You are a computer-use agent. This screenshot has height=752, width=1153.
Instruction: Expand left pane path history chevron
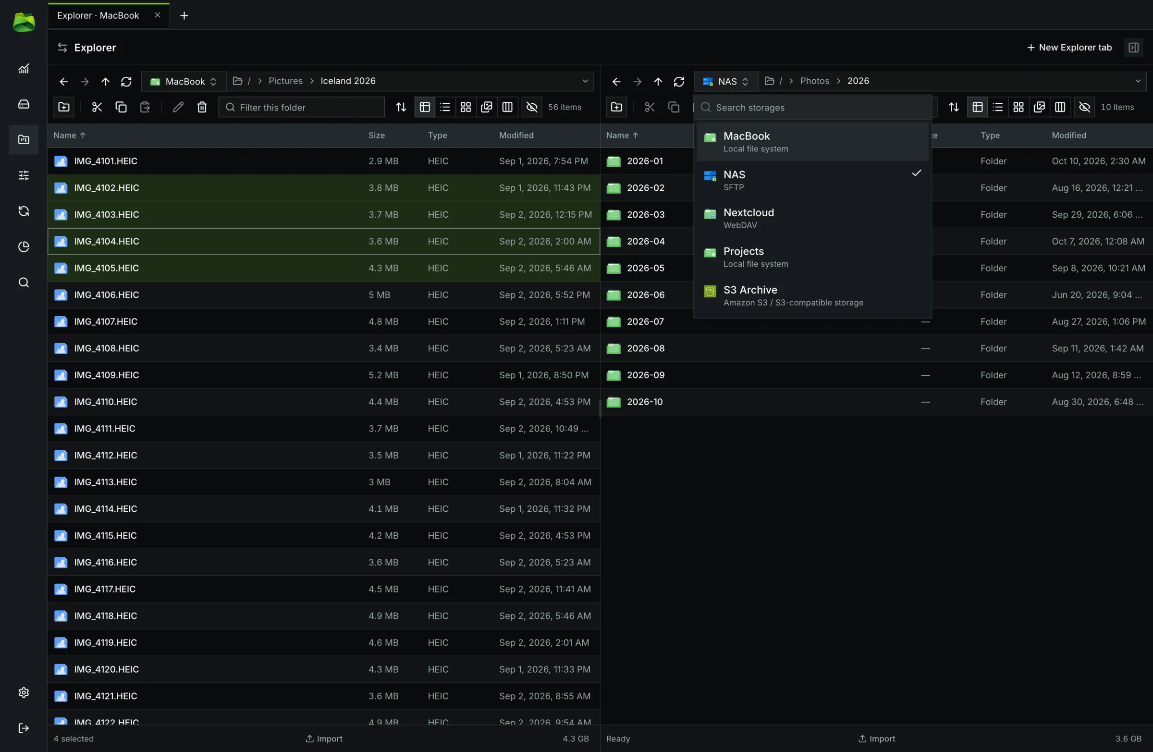[585, 81]
